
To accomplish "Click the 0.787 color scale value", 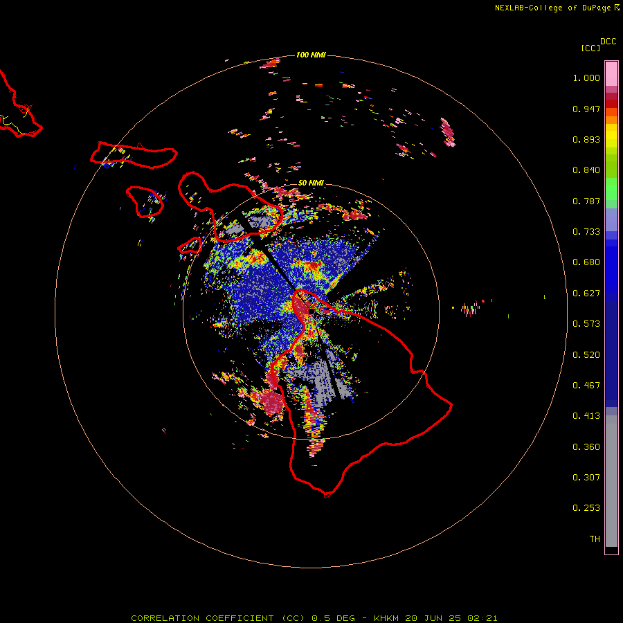I will click(x=586, y=201).
